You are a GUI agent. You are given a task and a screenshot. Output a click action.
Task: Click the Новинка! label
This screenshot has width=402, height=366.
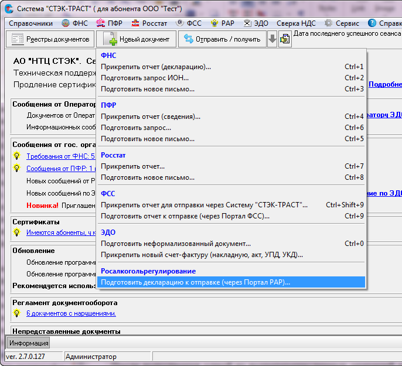point(42,206)
